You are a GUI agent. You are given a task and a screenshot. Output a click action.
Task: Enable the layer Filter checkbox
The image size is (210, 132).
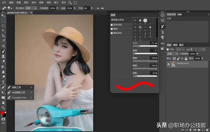tap(168, 50)
